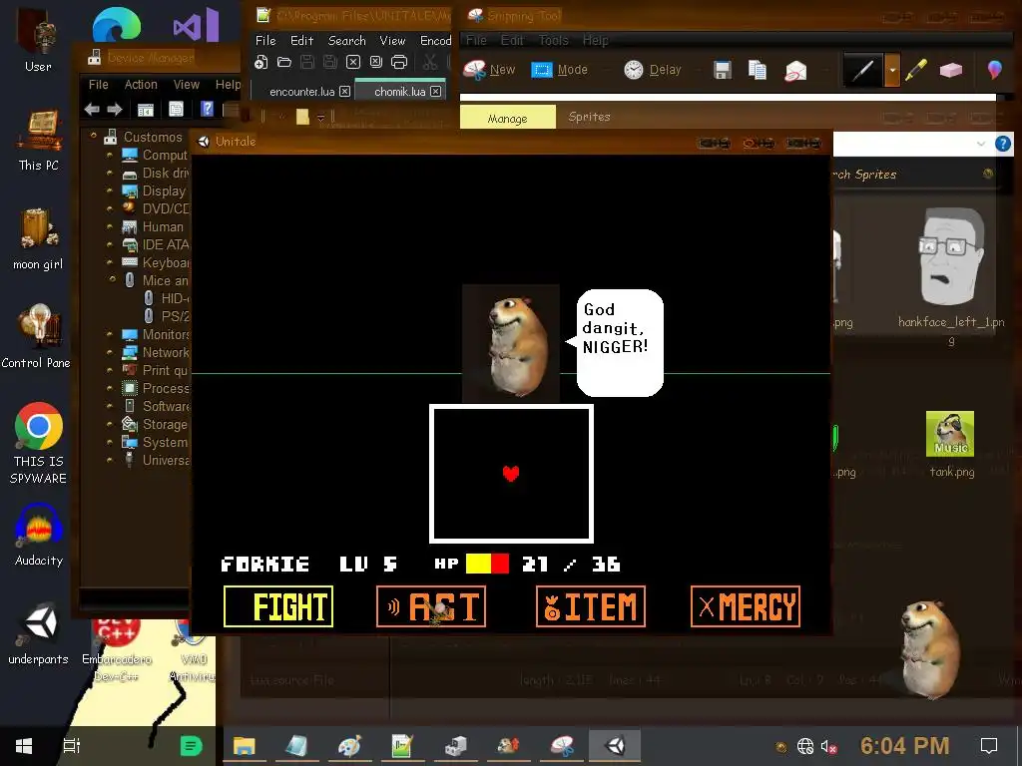Open the Microsoft Edge desktop icon
The height and width of the screenshot is (766, 1022).
(x=117, y=25)
